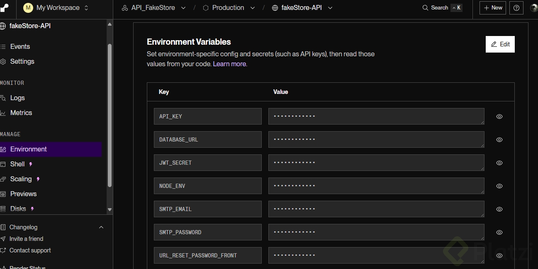Click the user avatar icon

[534, 8]
